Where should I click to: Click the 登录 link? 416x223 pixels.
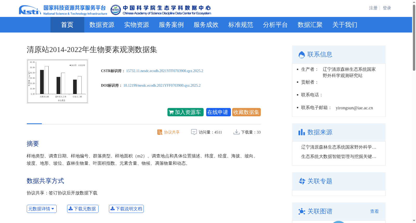click(387, 8)
